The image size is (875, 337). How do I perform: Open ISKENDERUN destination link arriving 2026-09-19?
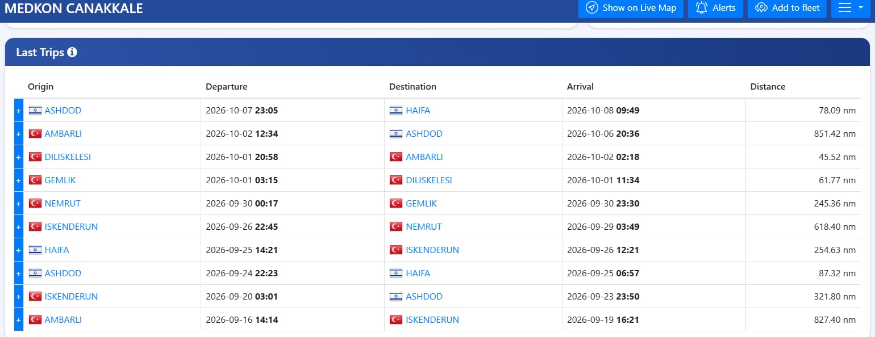[x=432, y=320]
